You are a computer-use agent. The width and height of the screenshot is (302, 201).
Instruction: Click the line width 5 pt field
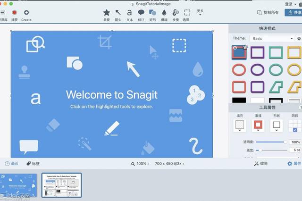[x=295, y=150]
